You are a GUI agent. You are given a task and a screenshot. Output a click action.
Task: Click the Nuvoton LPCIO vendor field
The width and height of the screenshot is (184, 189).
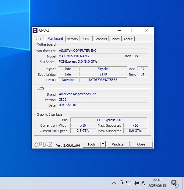click(68, 80)
